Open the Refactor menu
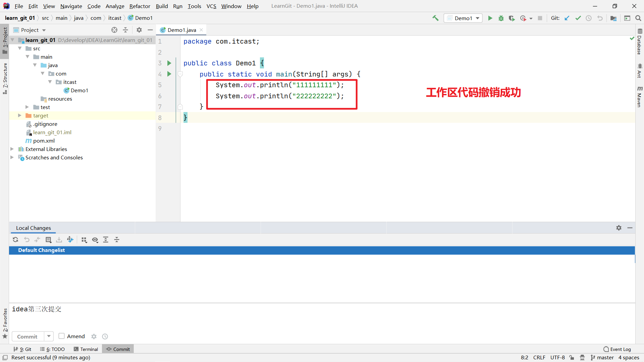The width and height of the screenshot is (644, 362). [140, 6]
